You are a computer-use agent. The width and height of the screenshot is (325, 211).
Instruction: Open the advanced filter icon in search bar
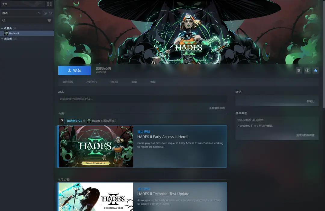tap(49, 20)
